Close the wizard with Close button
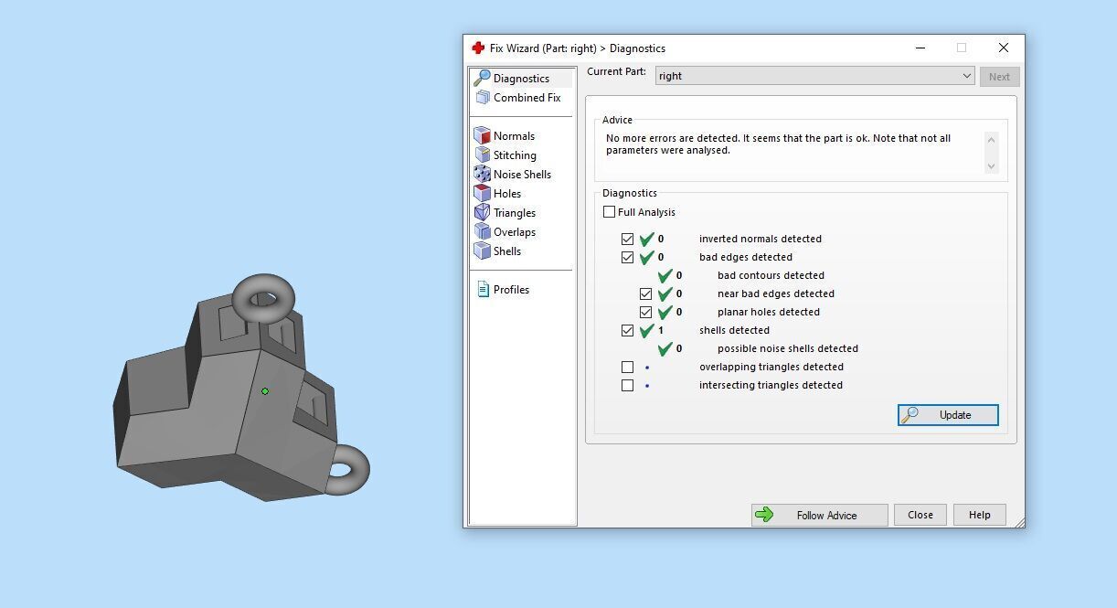 [920, 515]
